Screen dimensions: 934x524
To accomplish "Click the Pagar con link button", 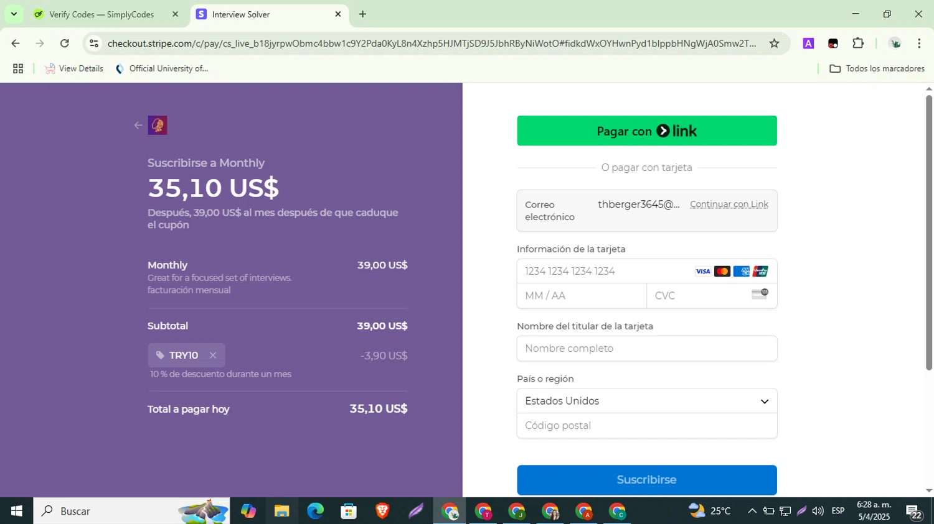I will (x=647, y=131).
